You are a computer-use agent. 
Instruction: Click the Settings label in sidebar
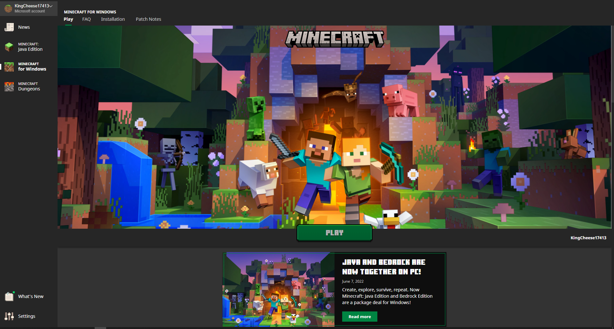tap(27, 316)
